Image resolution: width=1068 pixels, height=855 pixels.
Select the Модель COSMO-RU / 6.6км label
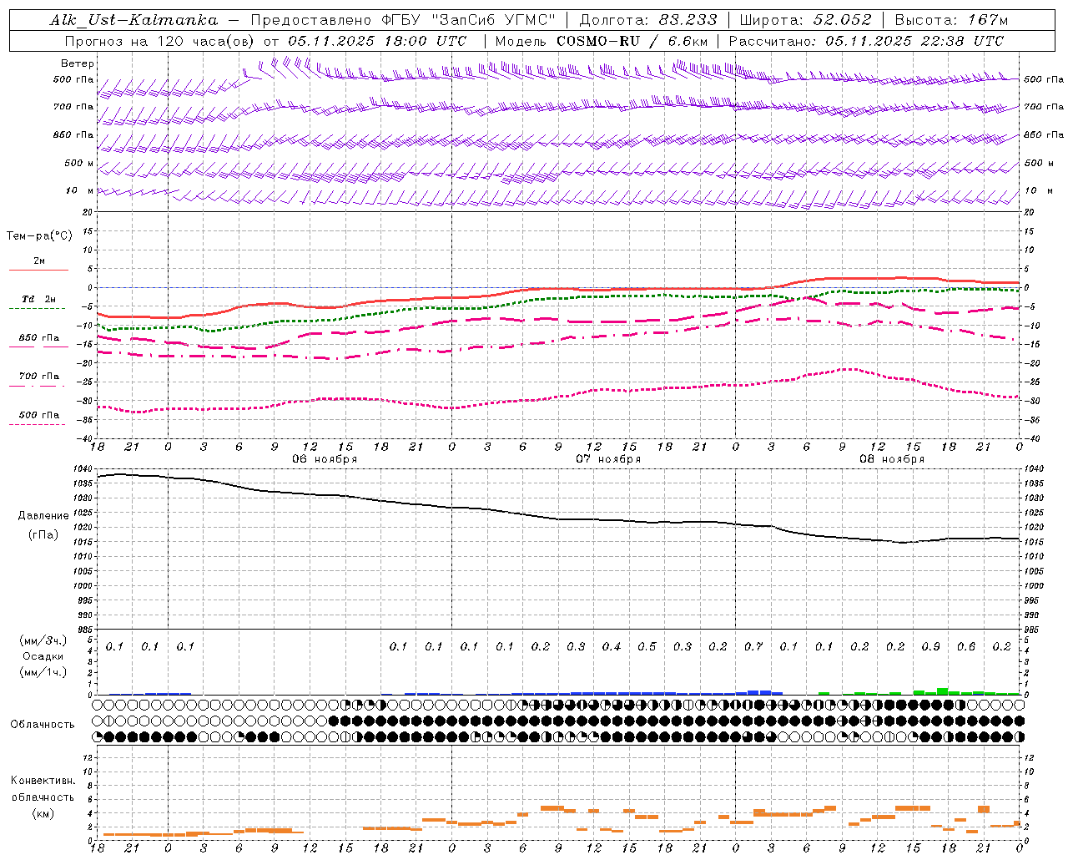[x=602, y=41]
